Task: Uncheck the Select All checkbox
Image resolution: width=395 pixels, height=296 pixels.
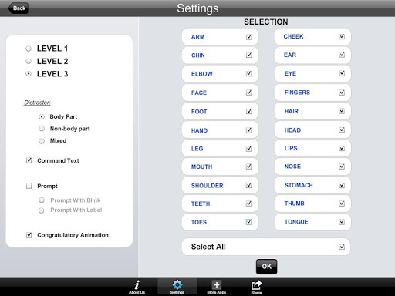Action: 342,247
